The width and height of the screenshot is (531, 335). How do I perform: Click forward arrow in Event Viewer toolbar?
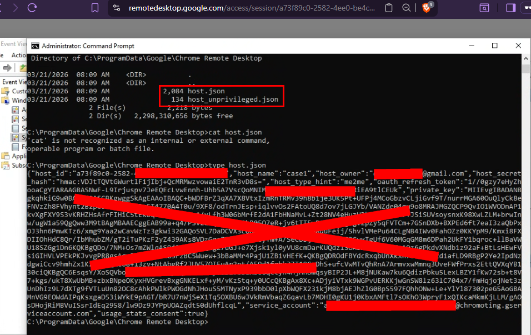coord(7,68)
